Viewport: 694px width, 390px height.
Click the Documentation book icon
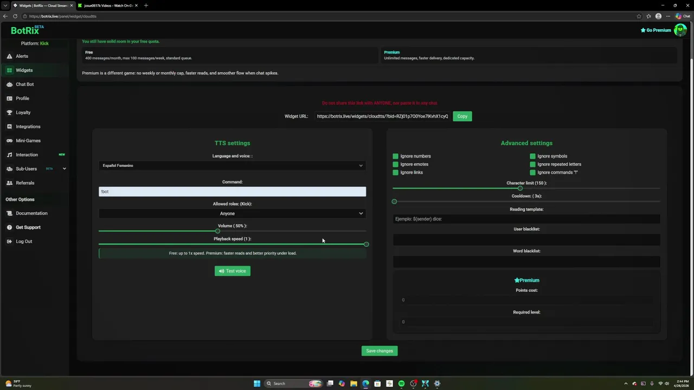(9, 213)
